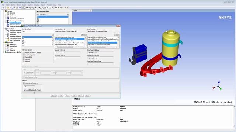The width and height of the screenshot is (236, 132).
Task: Collapse the Results tree node
Action: pos(4,43)
